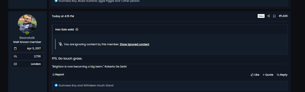Click the messages icon beside 2,736
Screen dimensions: 305x92
pos(15,56)
